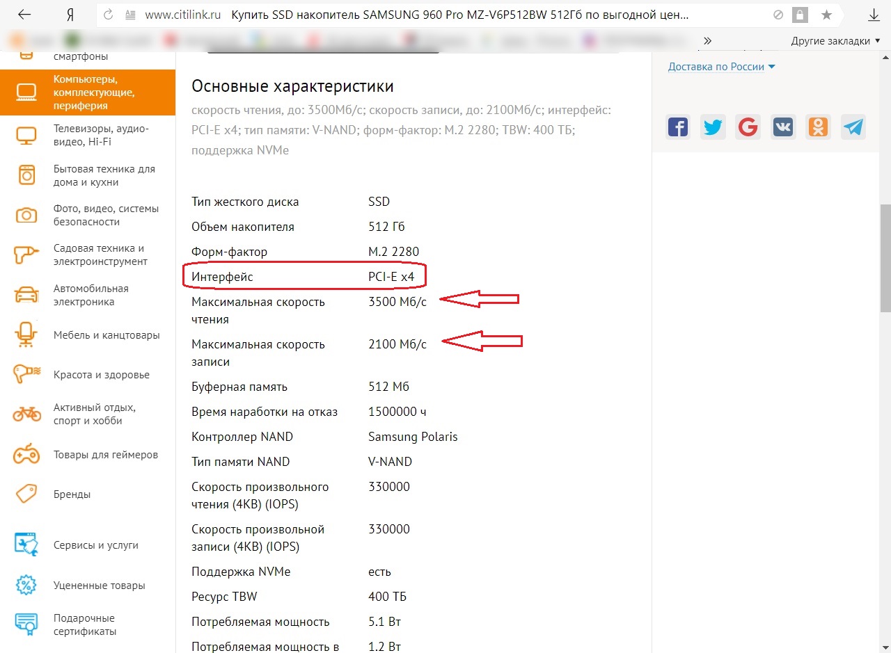Screen dimensions: 891x653
Task: Click the hair dryer icon for 'Красота и здоровье'
Action: tap(26, 375)
